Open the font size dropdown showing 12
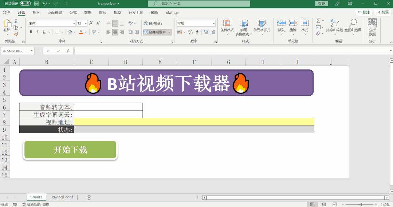Viewport: 393px width, 207px height. point(86,23)
